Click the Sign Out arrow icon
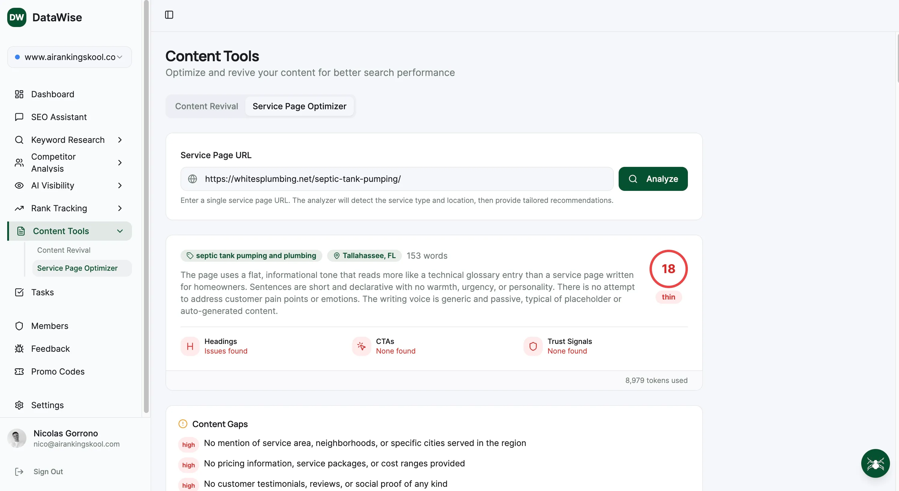 (19, 471)
